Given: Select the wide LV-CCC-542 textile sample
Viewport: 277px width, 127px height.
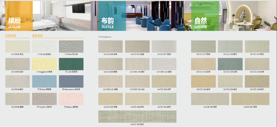Looking at the screenshot, I should point(137,117).
